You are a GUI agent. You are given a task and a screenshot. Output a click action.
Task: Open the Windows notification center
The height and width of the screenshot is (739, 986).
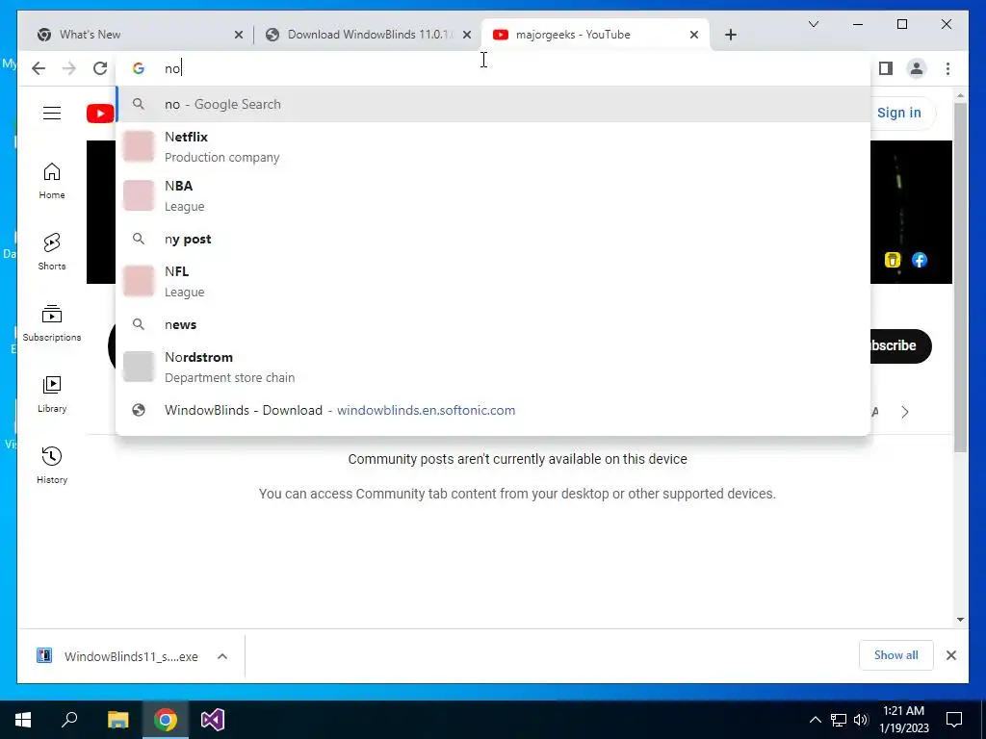[954, 720]
